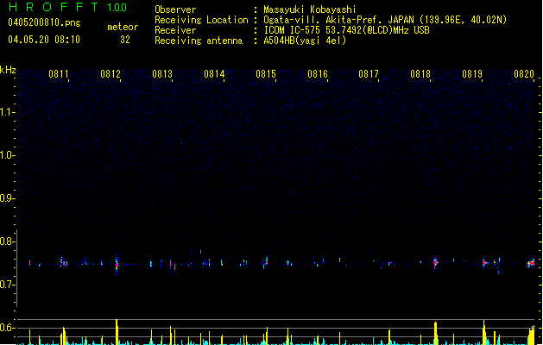Click the 0819 time marker
Image resolution: width=543 pixels, height=345 pixels.
coord(472,74)
